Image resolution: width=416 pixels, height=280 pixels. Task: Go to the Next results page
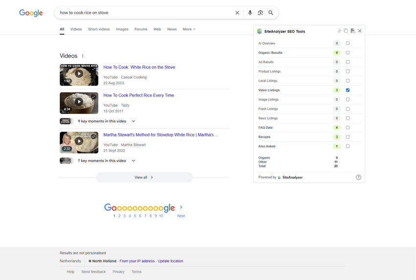pyautogui.click(x=181, y=215)
